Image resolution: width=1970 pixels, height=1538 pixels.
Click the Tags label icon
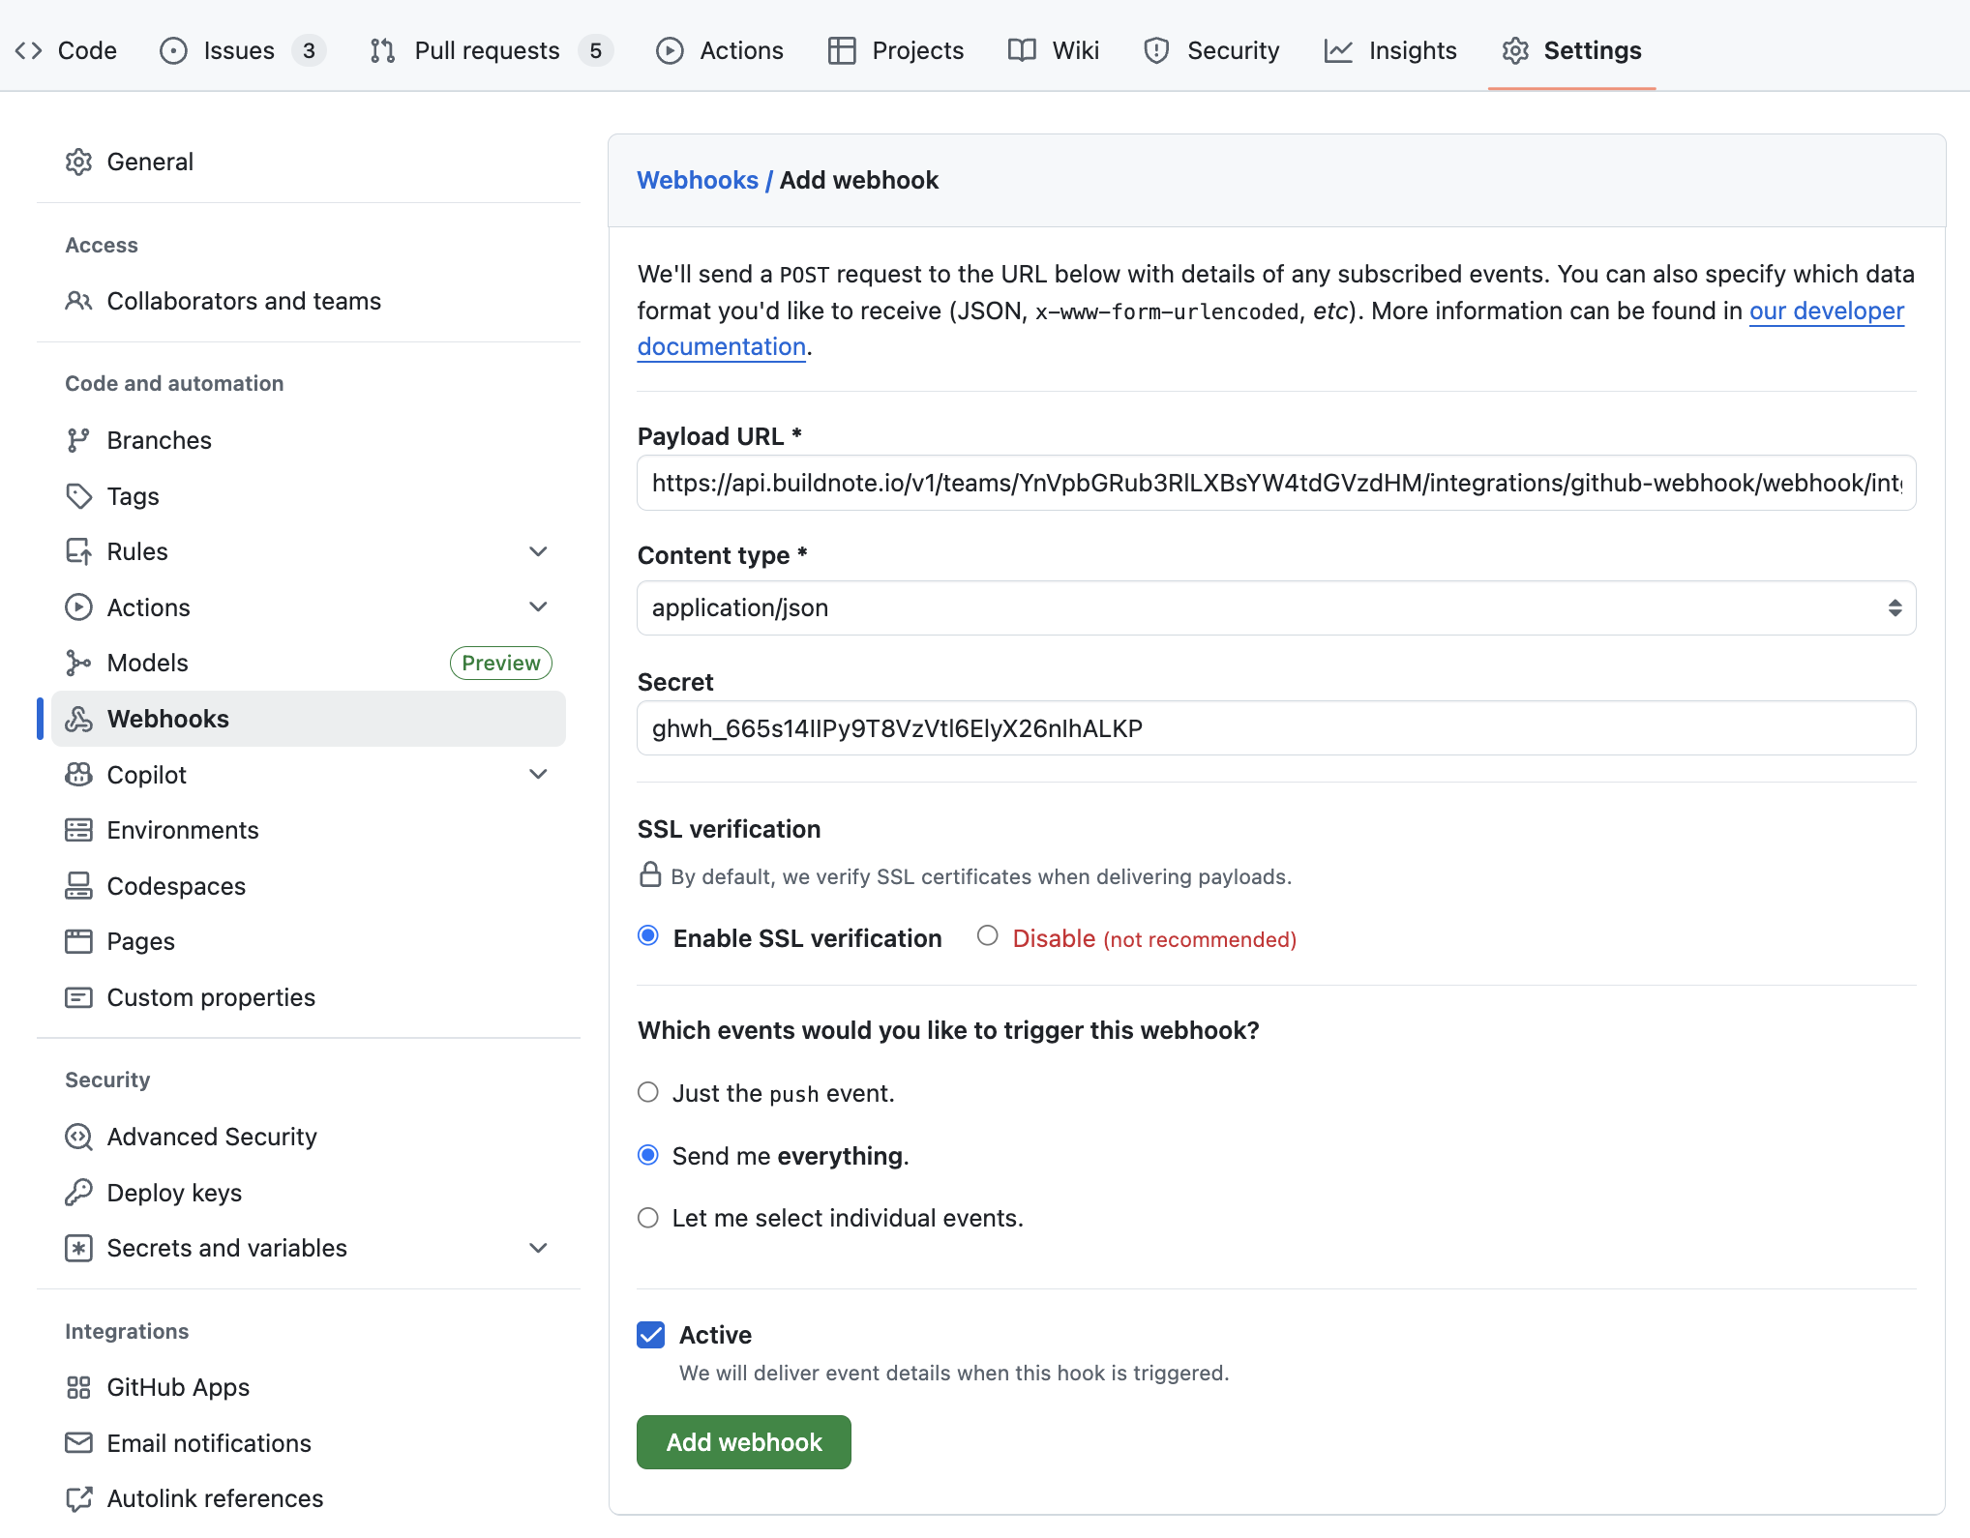(x=78, y=496)
